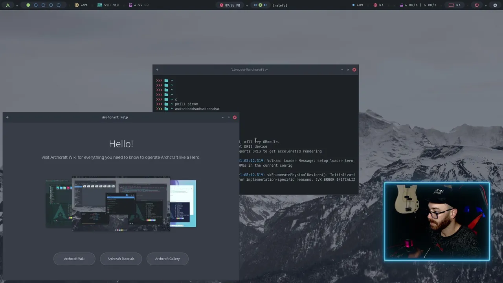The image size is (503, 283).
Task: Minimize the terminal window
Action: (342, 70)
